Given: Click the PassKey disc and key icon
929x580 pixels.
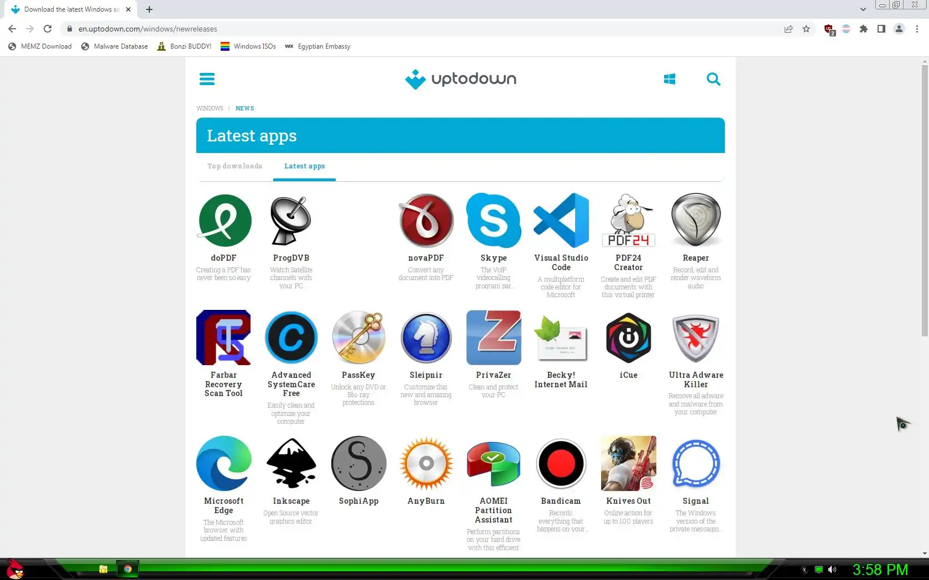Looking at the screenshot, I should [x=359, y=338].
